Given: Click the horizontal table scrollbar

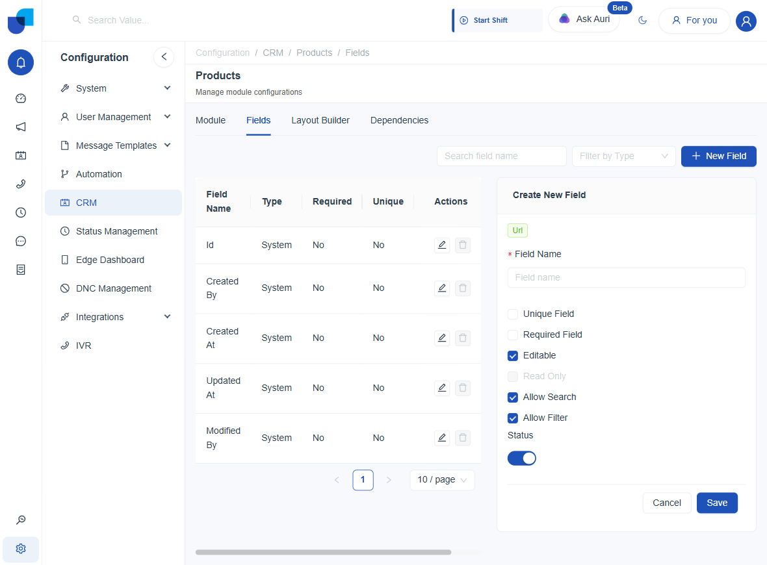Looking at the screenshot, I should [323, 552].
